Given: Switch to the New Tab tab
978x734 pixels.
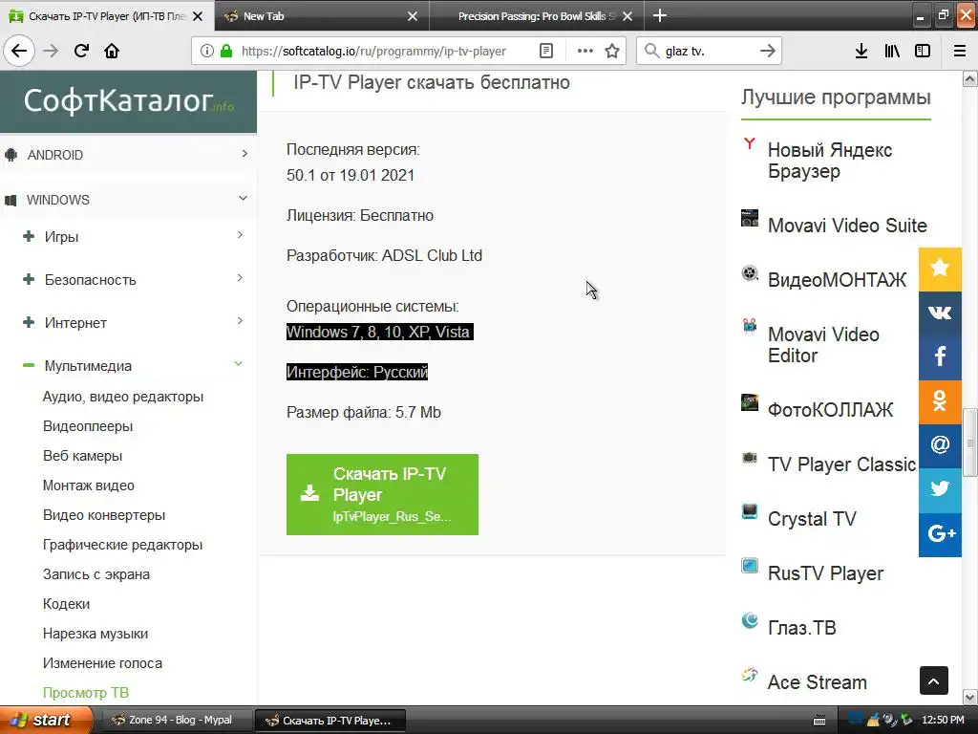Looking at the screenshot, I should [x=322, y=16].
